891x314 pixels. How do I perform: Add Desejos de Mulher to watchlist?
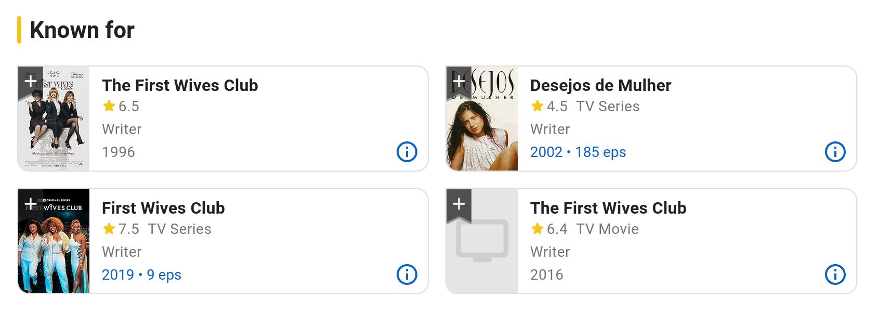(x=458, y=81)
